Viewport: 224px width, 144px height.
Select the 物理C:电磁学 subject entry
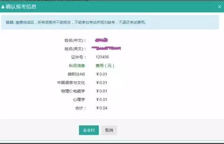point(73,91)
